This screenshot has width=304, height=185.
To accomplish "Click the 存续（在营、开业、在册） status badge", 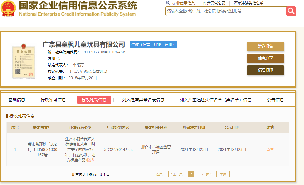I will (x=153, y=44).
